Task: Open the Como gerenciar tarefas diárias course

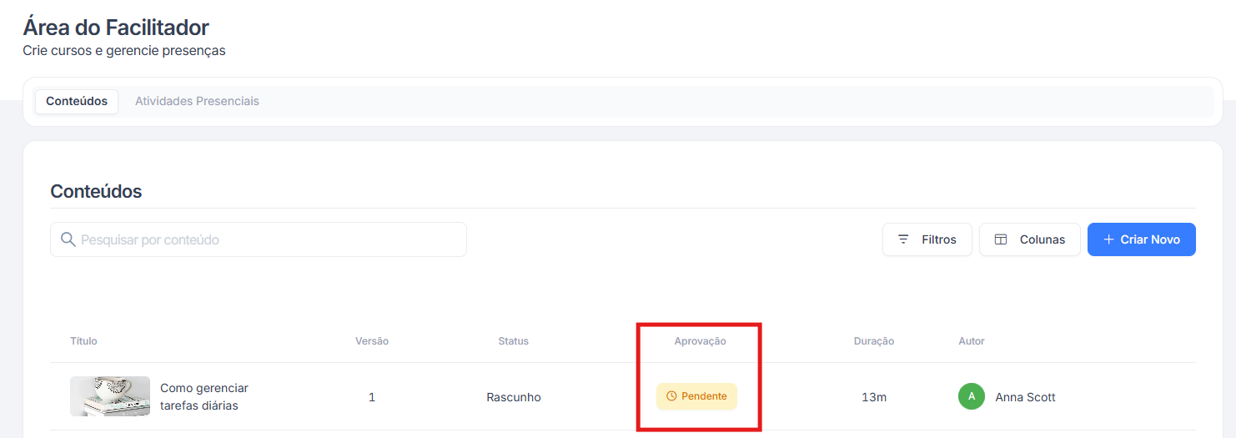Action: coord(204,397)
